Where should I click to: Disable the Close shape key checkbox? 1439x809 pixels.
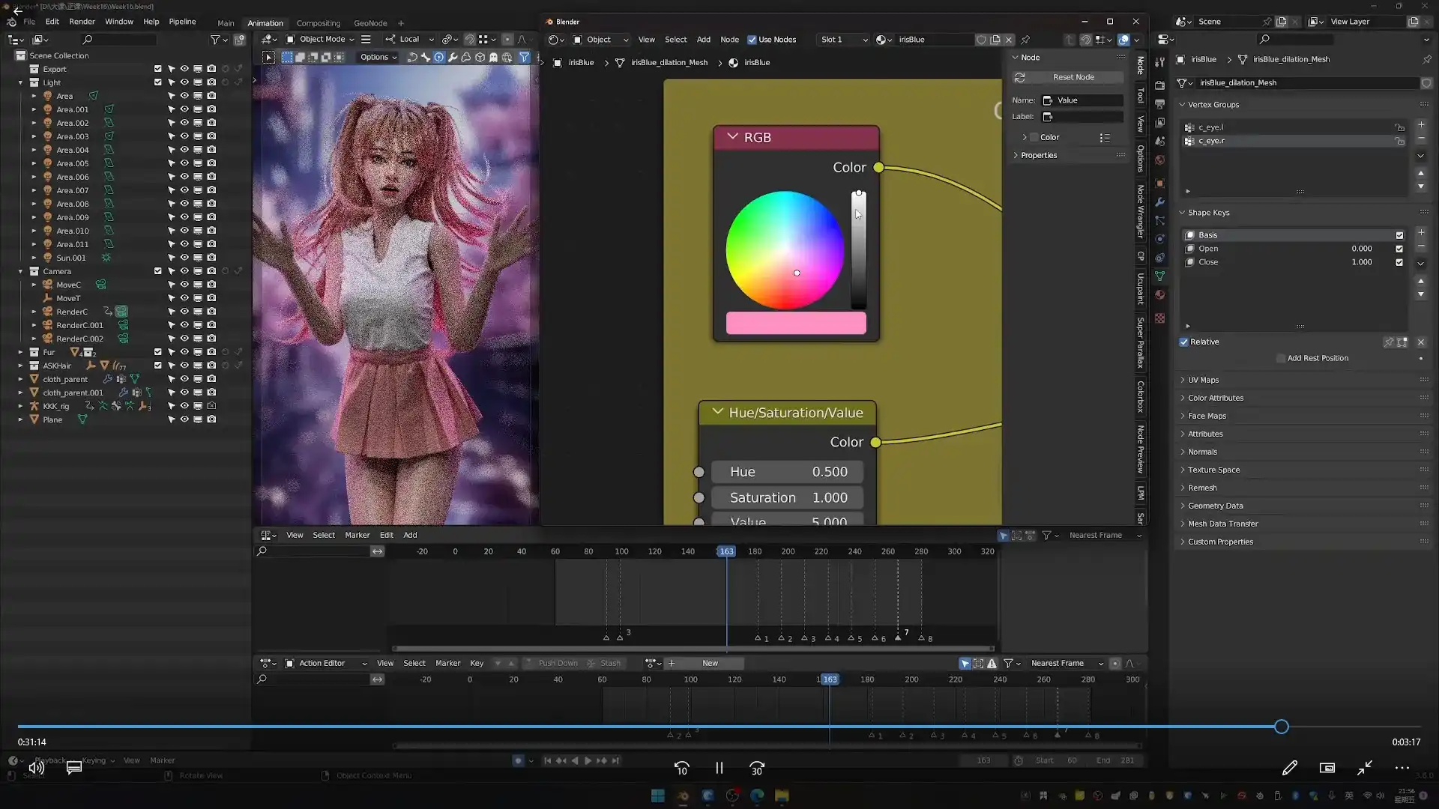point(1399,262)
